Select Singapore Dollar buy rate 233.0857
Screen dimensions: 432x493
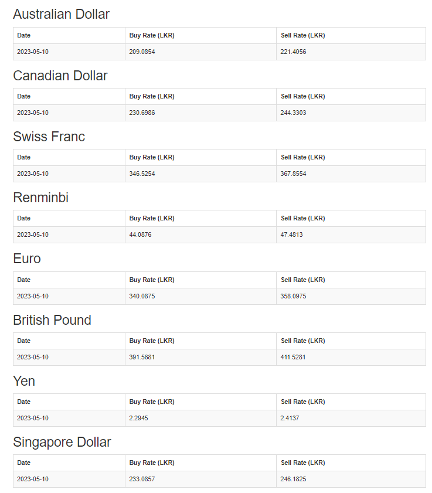pos(142,479)
